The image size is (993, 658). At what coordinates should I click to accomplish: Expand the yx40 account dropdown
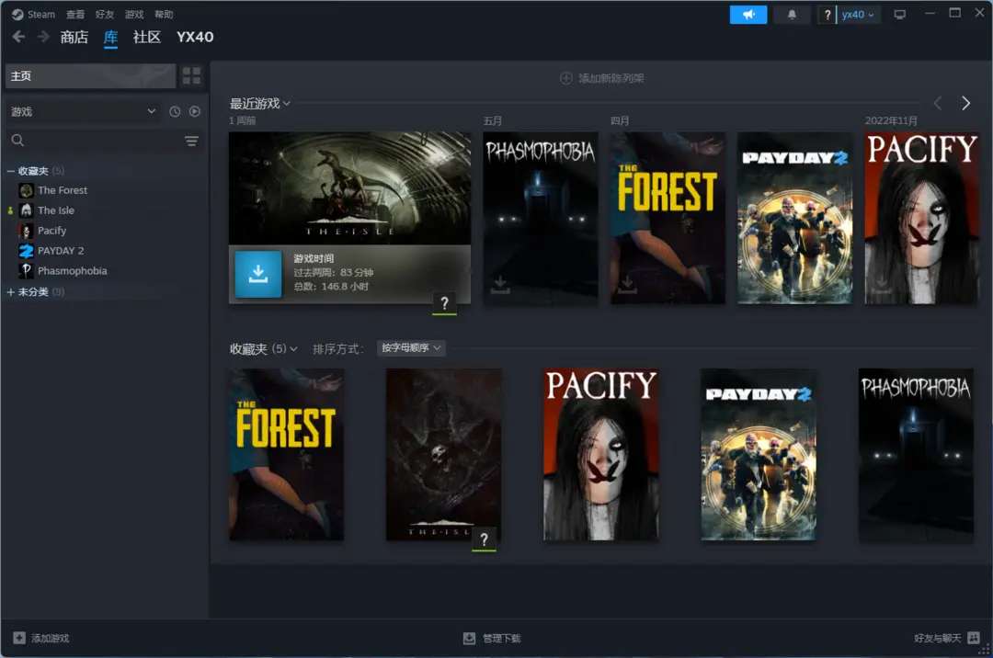click(858, 15)
